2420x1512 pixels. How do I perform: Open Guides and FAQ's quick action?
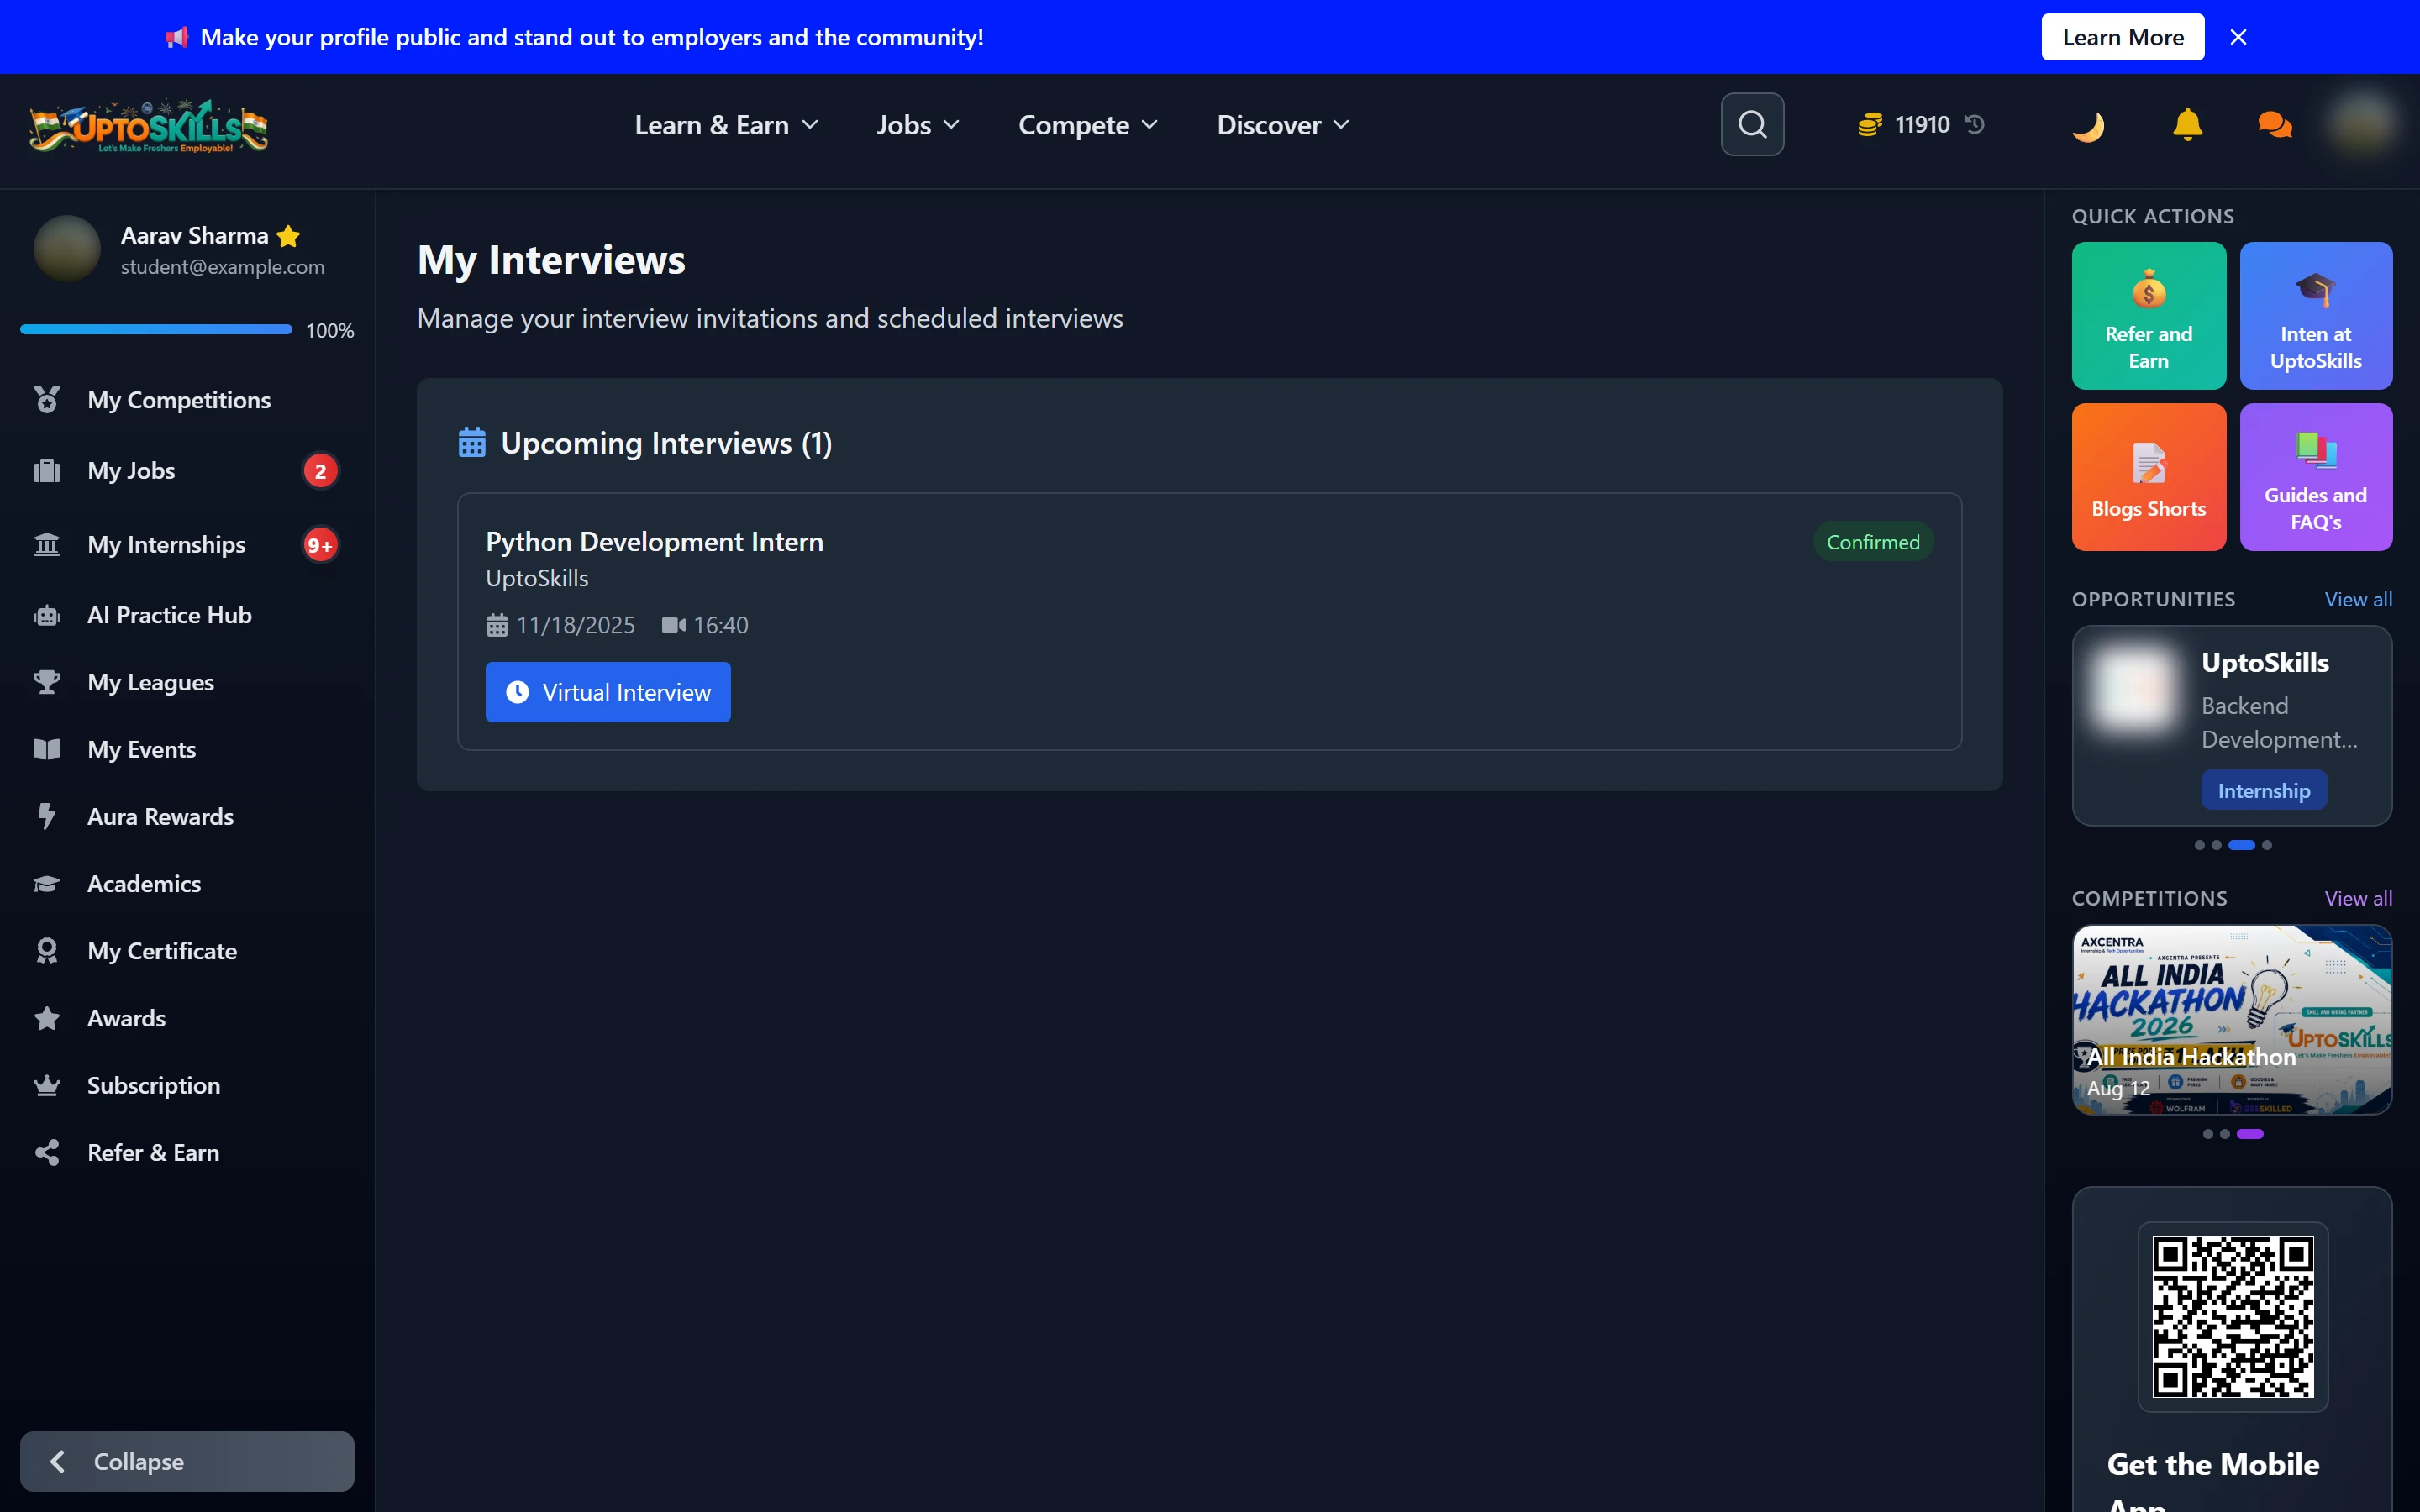(2316, 477)
